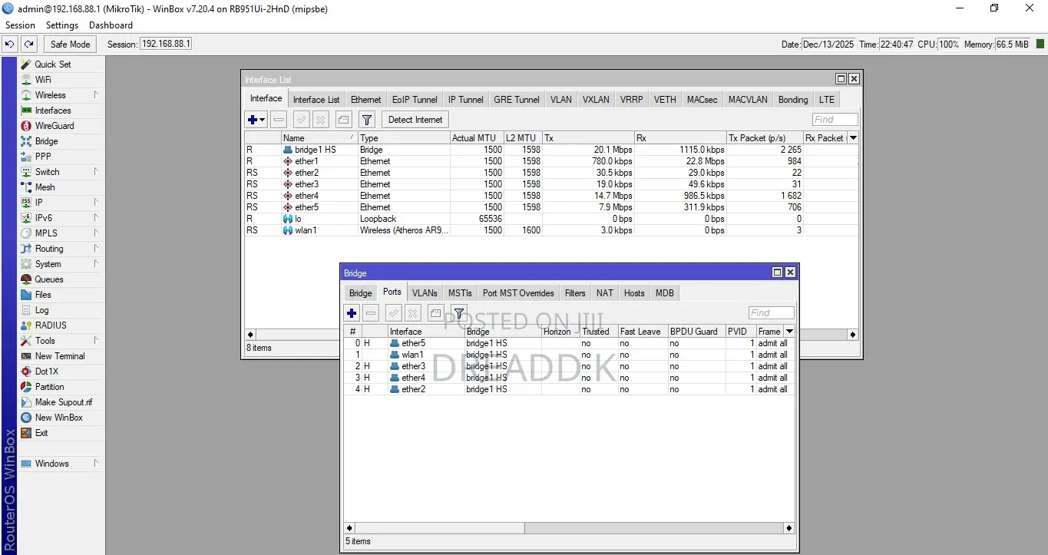1048x555 pixels.
Task: Open Quick Set from the sidebar
Action: pos(52,64)
